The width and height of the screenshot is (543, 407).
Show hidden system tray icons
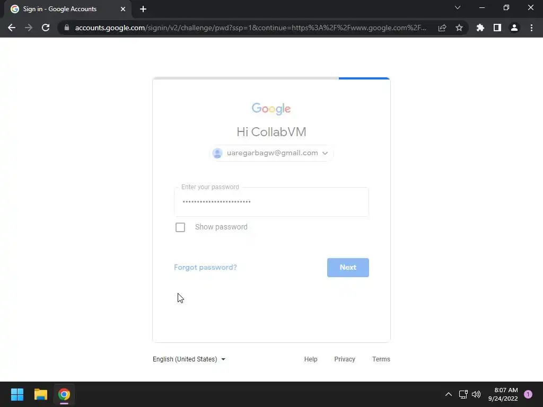[449, 394]
